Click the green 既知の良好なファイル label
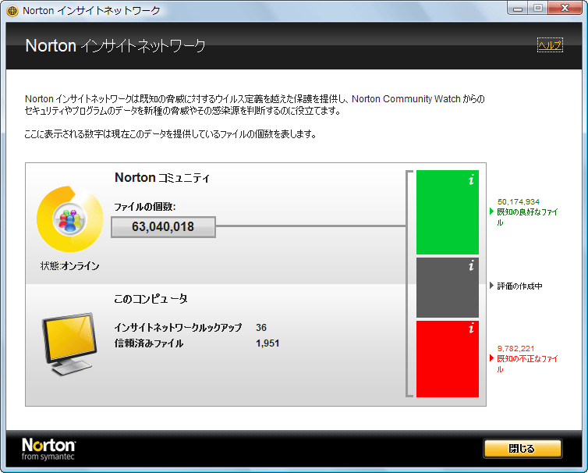The width and height of the screenshot is (588, 473). pyautogui.click(x=527, y=217)
